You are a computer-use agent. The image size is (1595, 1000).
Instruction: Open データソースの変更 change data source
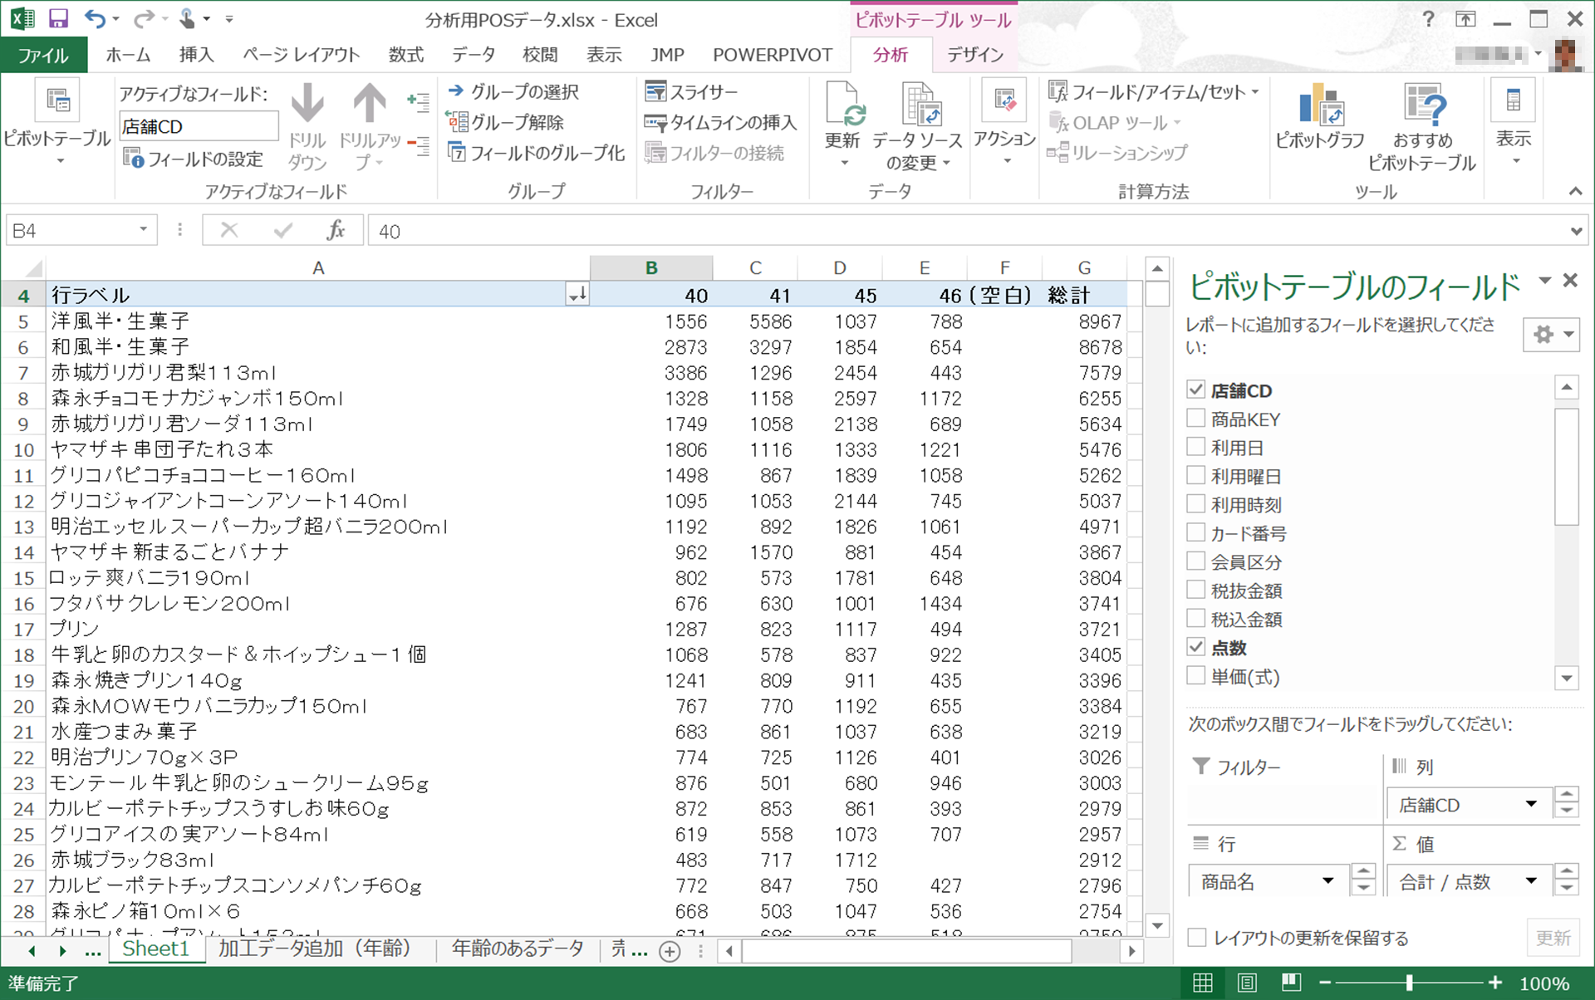917,125
